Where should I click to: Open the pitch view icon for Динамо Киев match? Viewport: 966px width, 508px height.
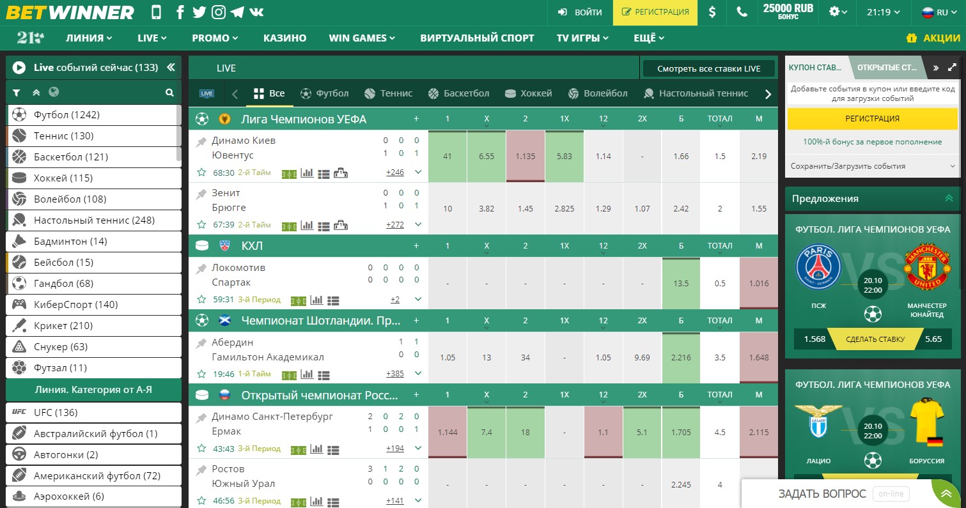[x=289, y=173]
